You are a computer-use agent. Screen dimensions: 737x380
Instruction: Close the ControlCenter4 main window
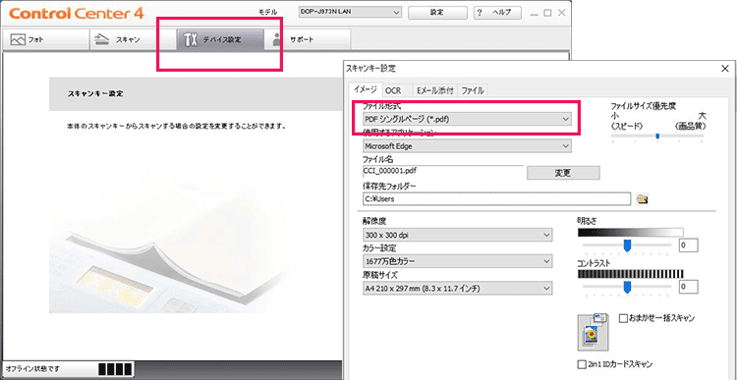562,13
